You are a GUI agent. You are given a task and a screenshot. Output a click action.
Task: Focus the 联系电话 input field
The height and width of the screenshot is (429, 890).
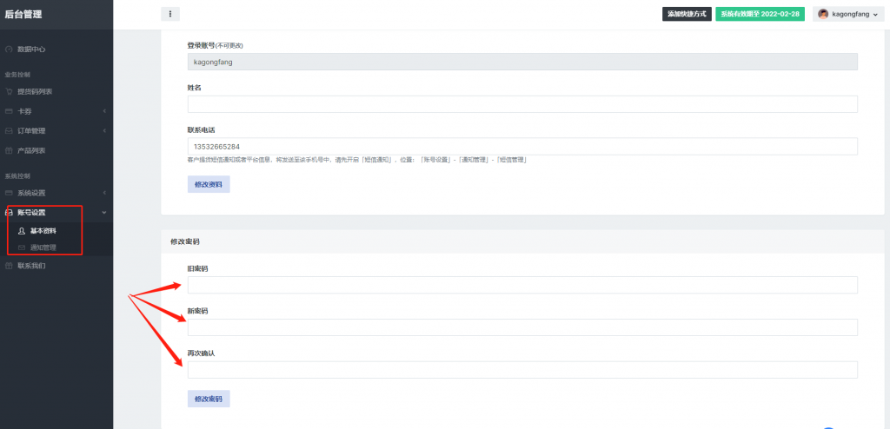tap(522, 147)
